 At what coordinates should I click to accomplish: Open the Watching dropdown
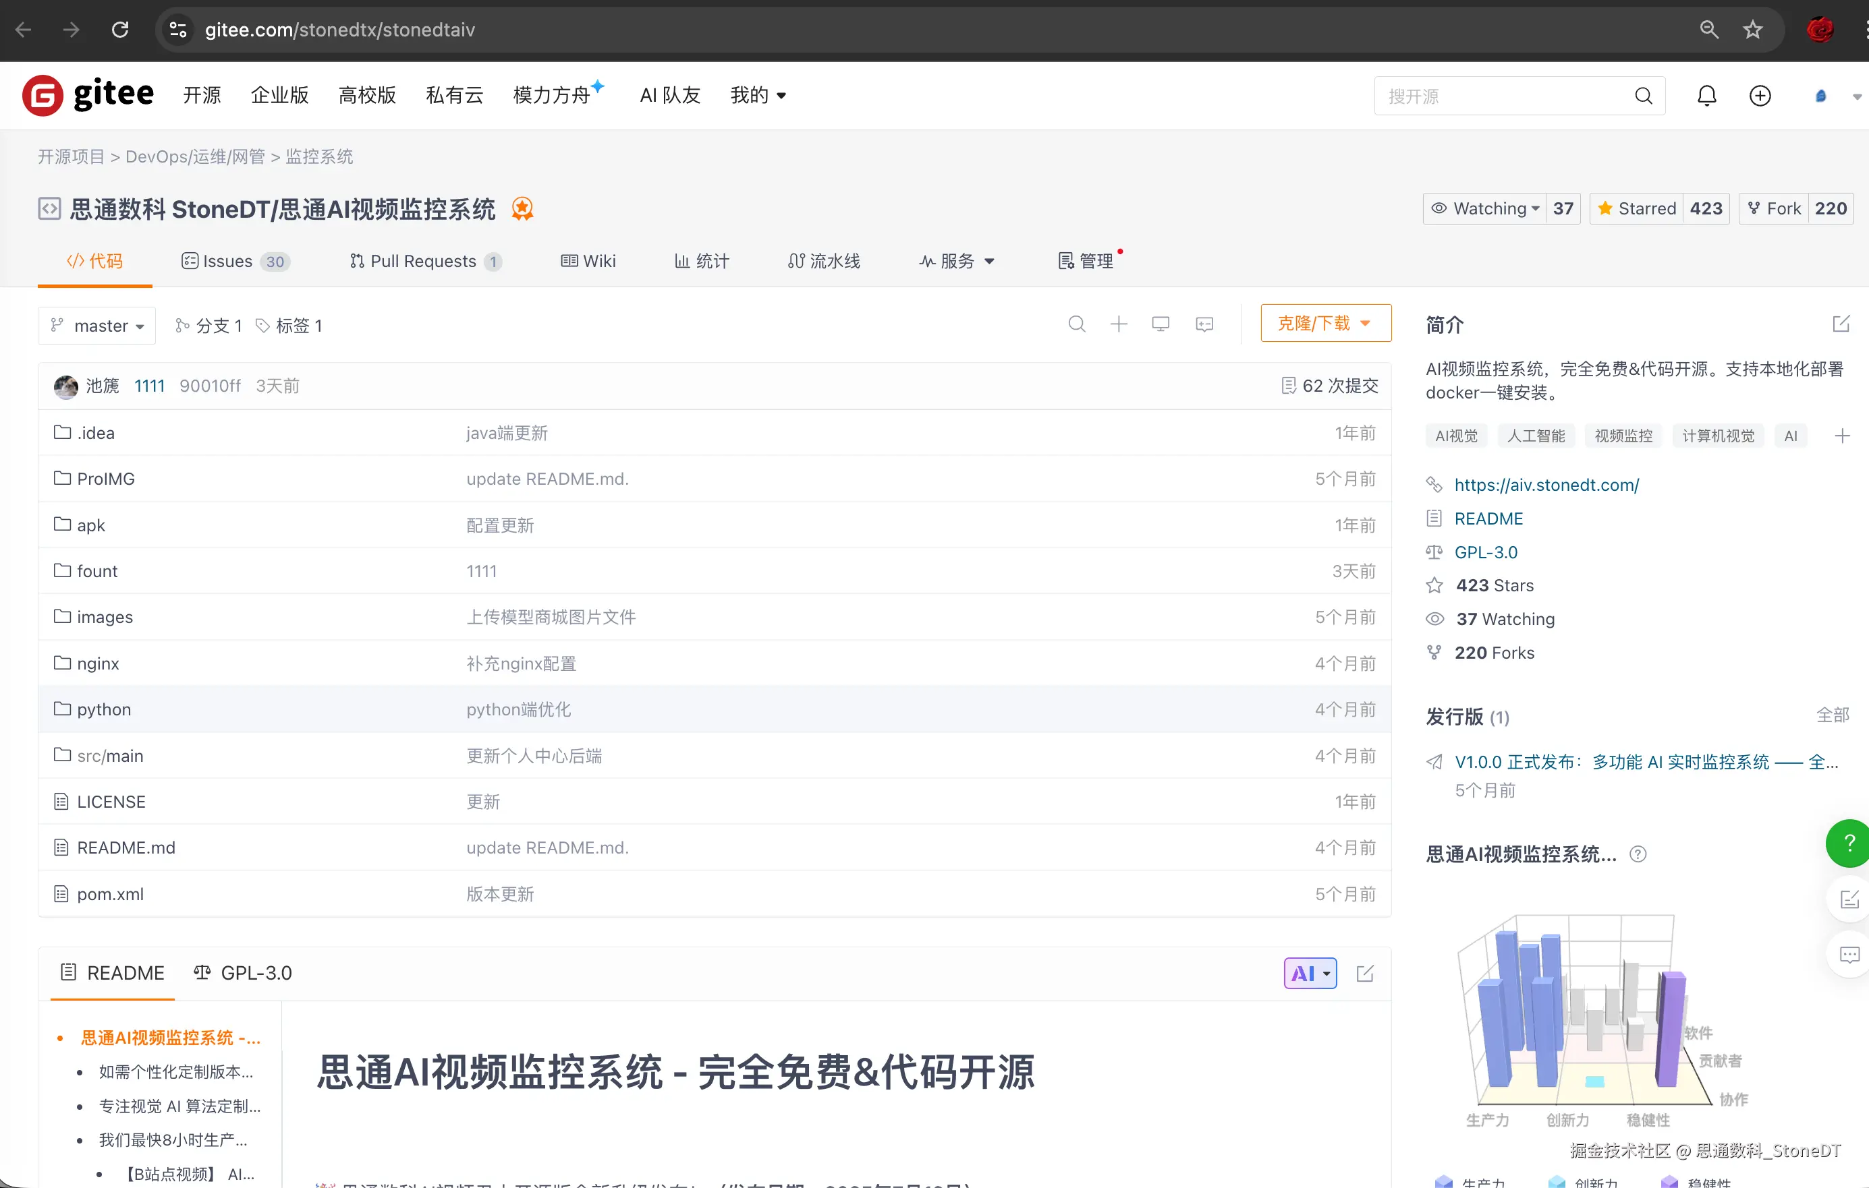point(1486,208)
